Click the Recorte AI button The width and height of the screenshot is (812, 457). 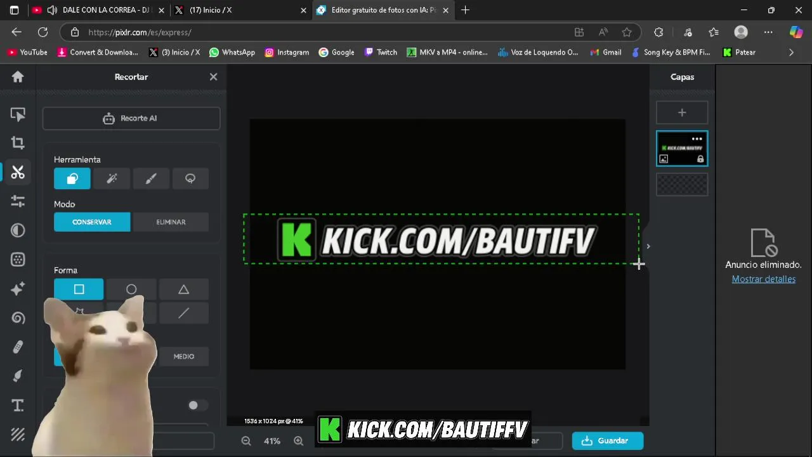[131, 119]
